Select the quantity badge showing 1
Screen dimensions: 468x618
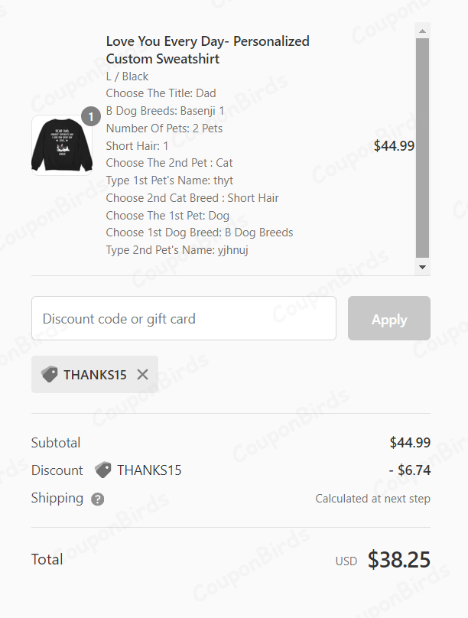click(92, 116)
